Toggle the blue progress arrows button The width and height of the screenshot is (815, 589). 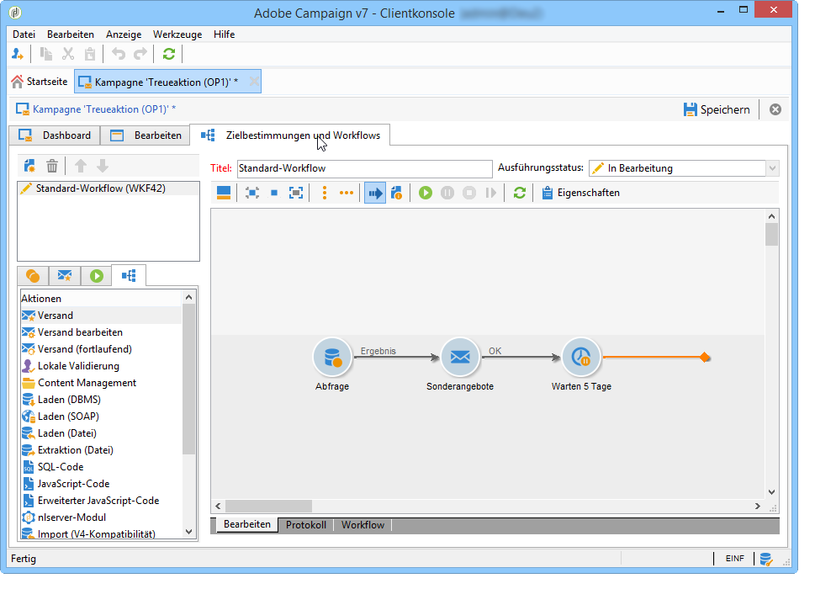click(x=375, y=193)
